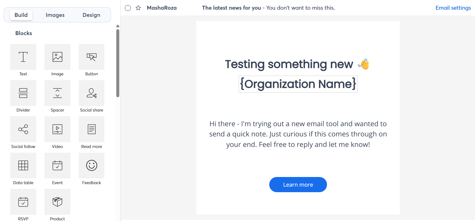Viewport: 475px width, 222px height.
Task: Switch to the Images tab
Action: point(55,15)
